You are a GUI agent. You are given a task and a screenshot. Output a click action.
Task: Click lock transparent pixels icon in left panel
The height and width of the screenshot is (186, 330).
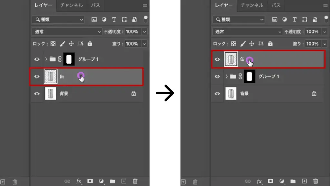(53, 44)
